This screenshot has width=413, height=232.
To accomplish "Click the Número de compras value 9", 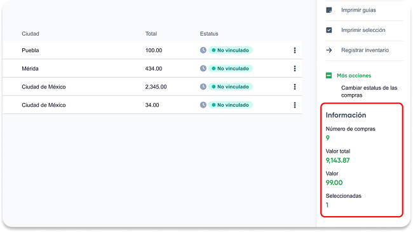I will coord(328,138).
